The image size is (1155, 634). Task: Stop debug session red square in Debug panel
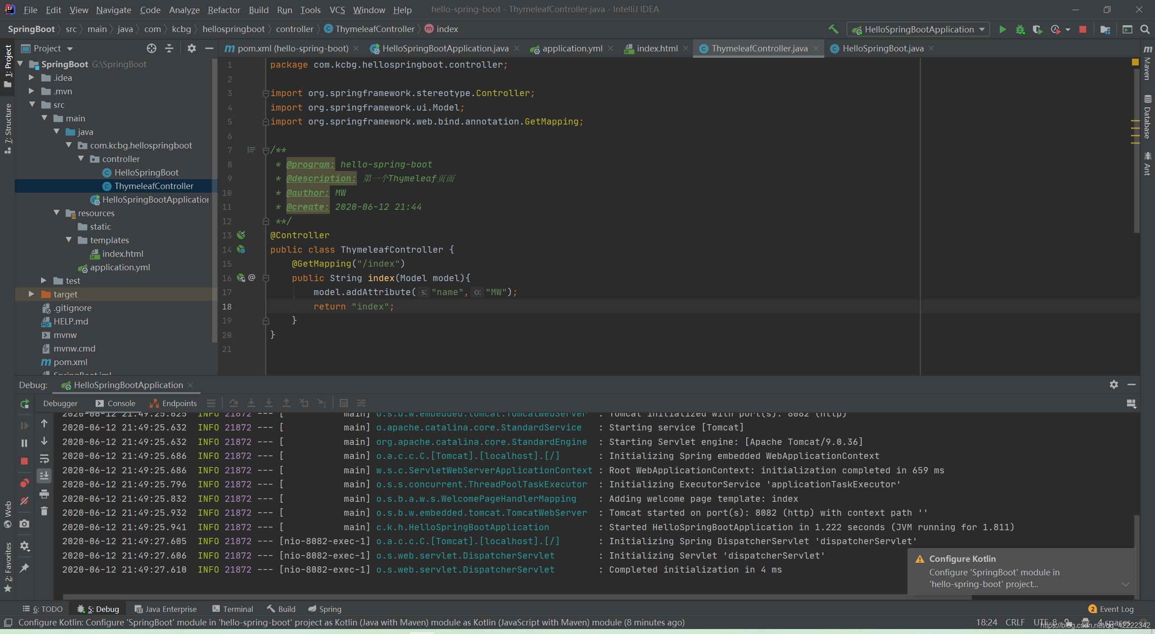[x=24, y=461]
